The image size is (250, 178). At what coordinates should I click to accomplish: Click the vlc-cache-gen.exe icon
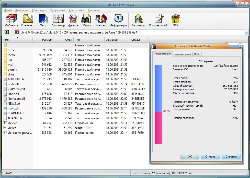click(x=5, y=133)
